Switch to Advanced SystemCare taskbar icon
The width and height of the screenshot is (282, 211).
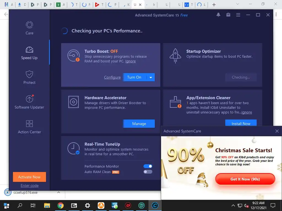[155, 206]
